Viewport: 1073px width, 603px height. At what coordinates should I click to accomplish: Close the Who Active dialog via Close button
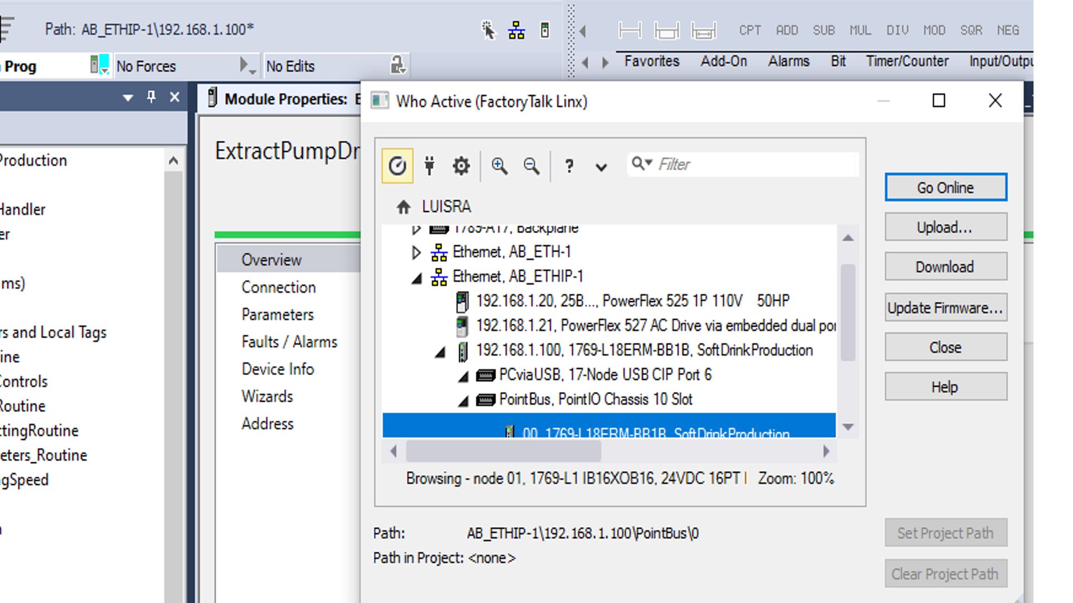click(x=946, y=347)
